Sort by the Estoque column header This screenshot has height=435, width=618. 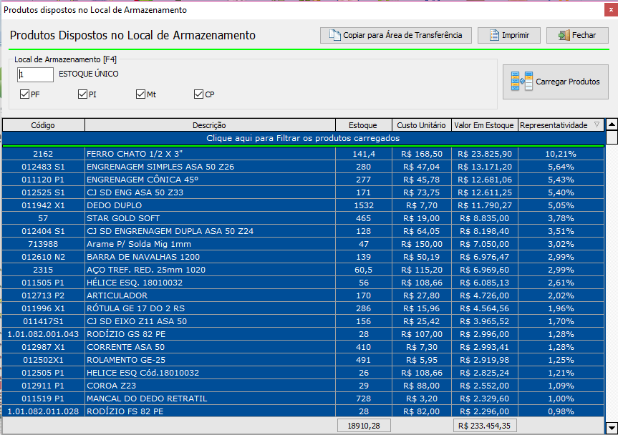pyautogui.click(x=363, y=125)
